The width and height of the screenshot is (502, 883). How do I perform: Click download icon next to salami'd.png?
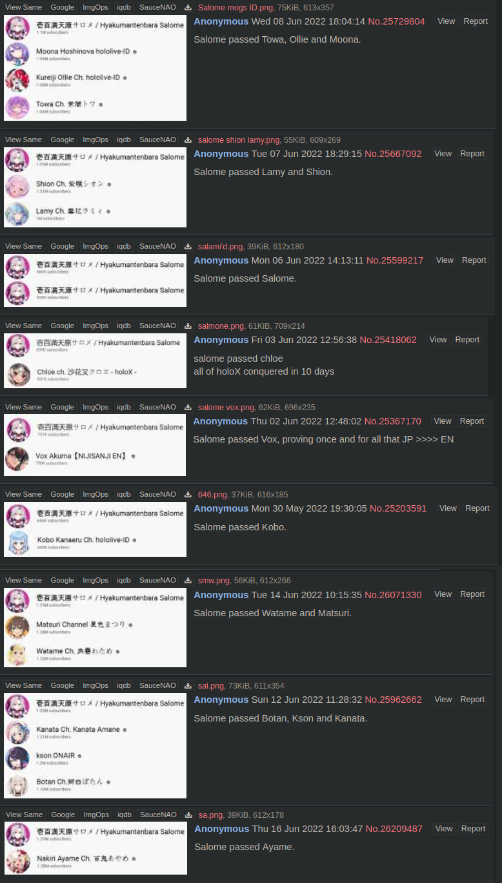coord(188,247)
